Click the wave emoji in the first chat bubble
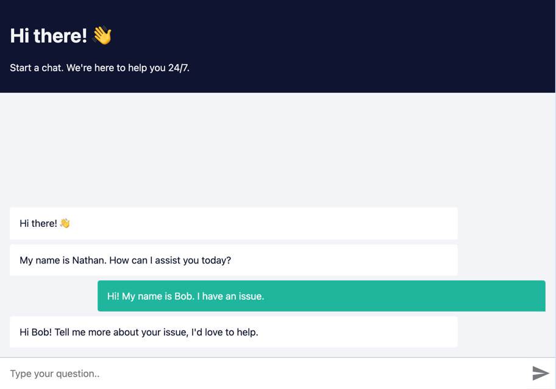The height and width of the screenshot is (389, 556). [65, 224]
